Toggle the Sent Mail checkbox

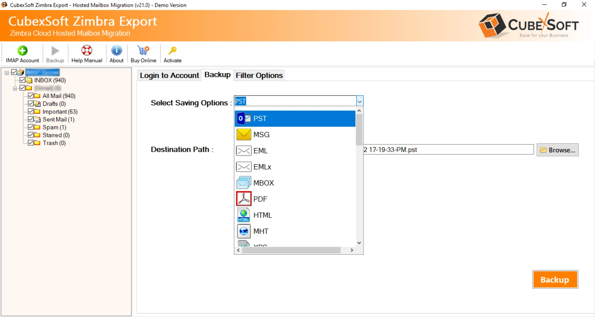pos(31,119)
